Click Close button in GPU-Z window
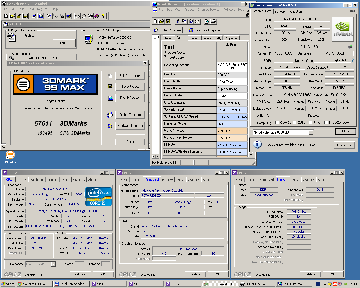Screen dimensions: 360x288 click(x=346, y=131)
